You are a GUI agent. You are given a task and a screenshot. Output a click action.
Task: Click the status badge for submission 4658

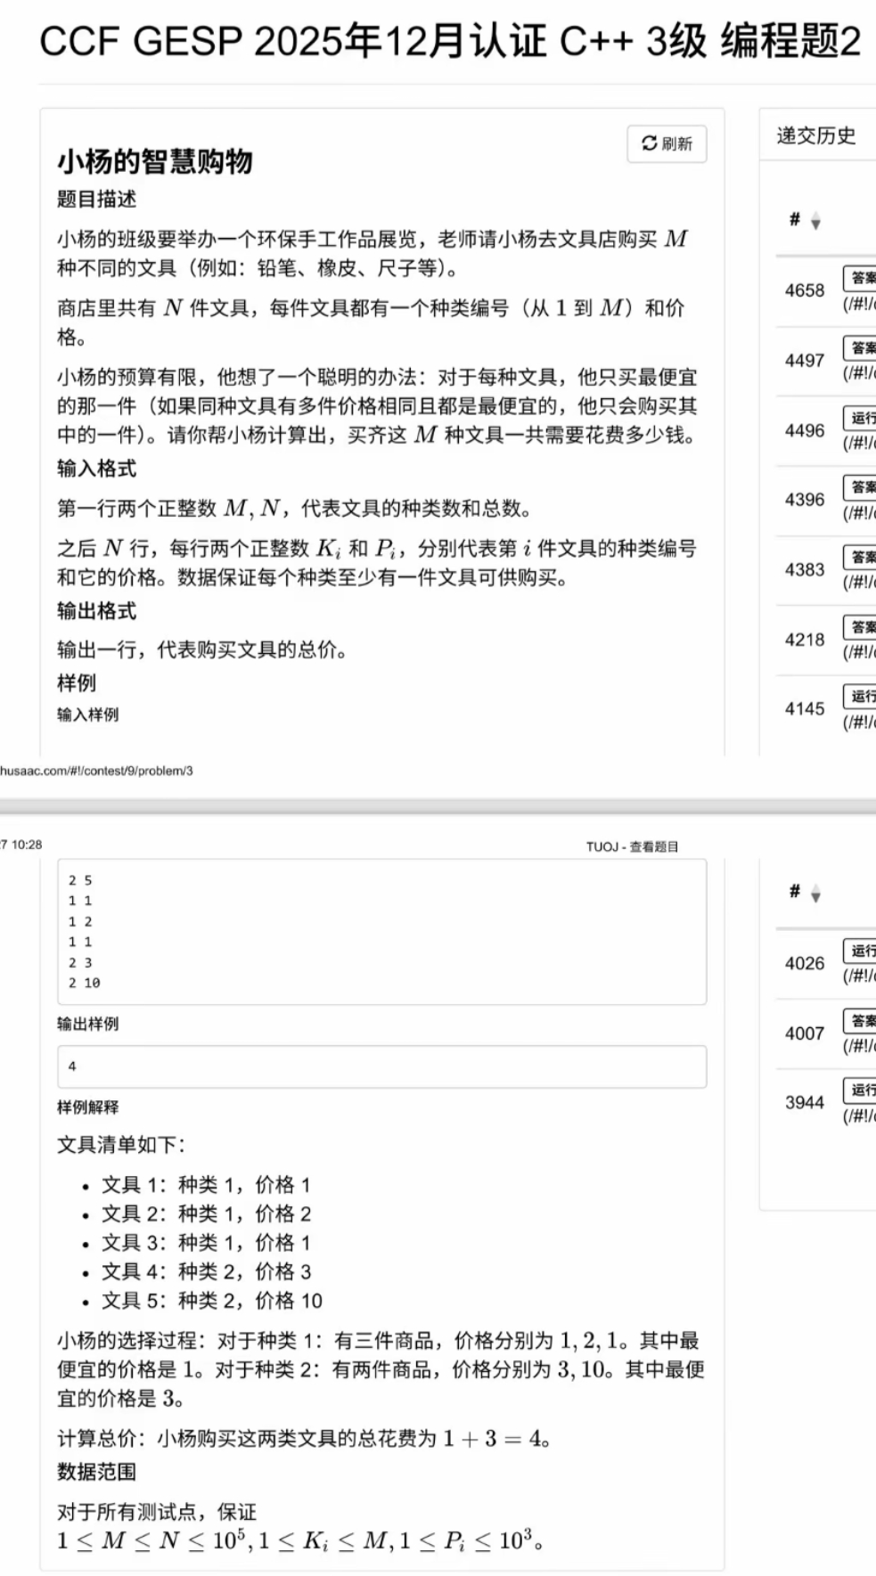click(861, 278)
